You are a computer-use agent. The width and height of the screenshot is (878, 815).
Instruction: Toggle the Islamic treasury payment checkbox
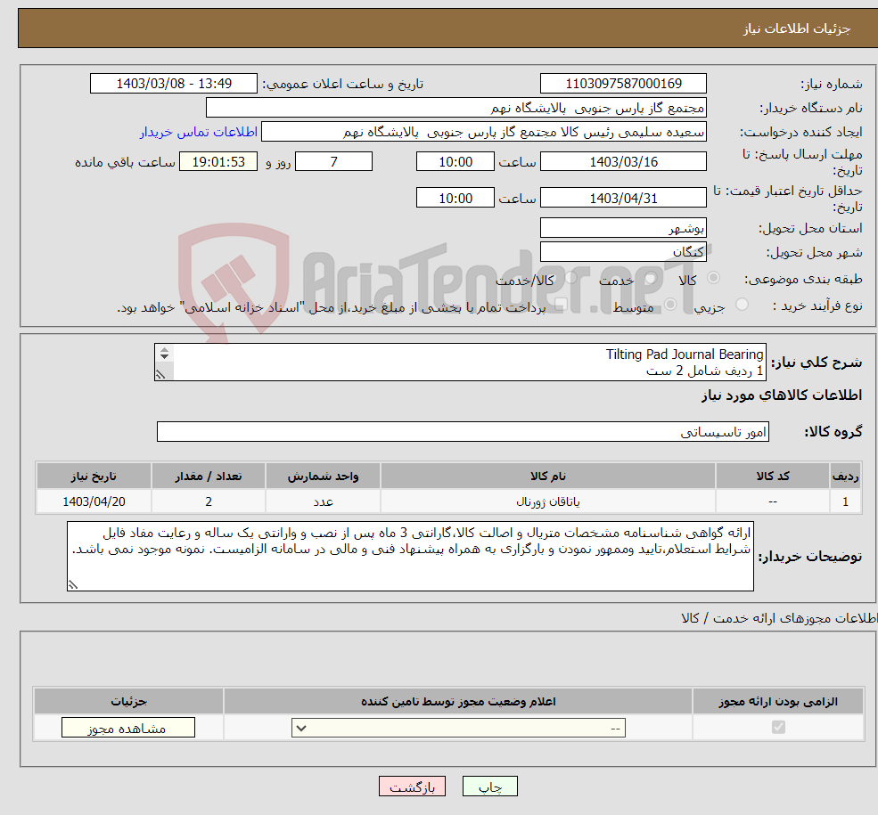pyautogui.click(x=561, y=305)
